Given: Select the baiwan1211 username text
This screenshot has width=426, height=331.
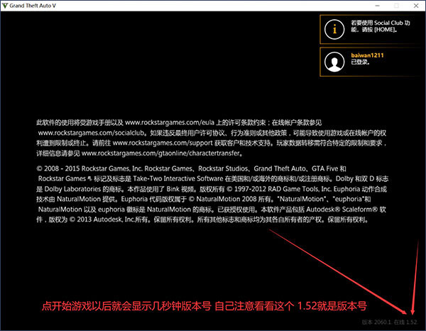Looking at the screenshot, I should point(367,55).
